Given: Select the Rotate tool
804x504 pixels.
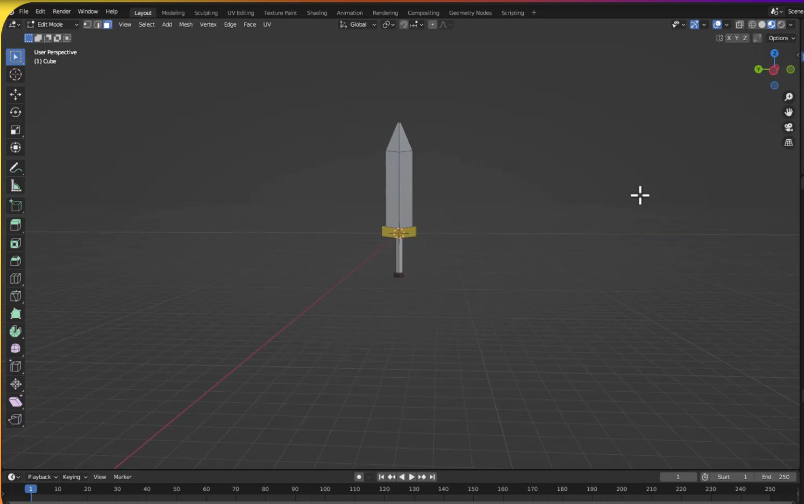Looking at the screenshot, I should pos(15,112).
